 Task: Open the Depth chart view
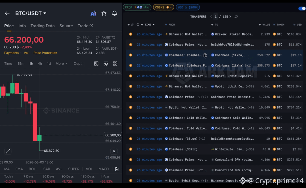pos(78,64)
